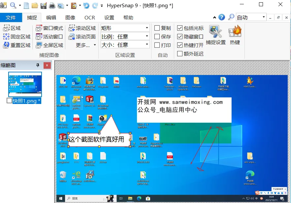Screen dimensions: 291x203
Task: Open the 热键 hotkeys configuration
Action: tap(235, 35)
